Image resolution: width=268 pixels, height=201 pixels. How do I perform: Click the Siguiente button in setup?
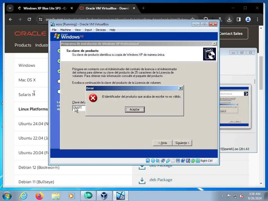pyautogui.click(x=182, y=143)
